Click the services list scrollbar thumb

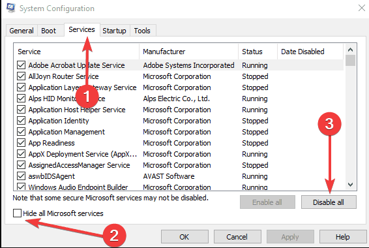(350, 61)
